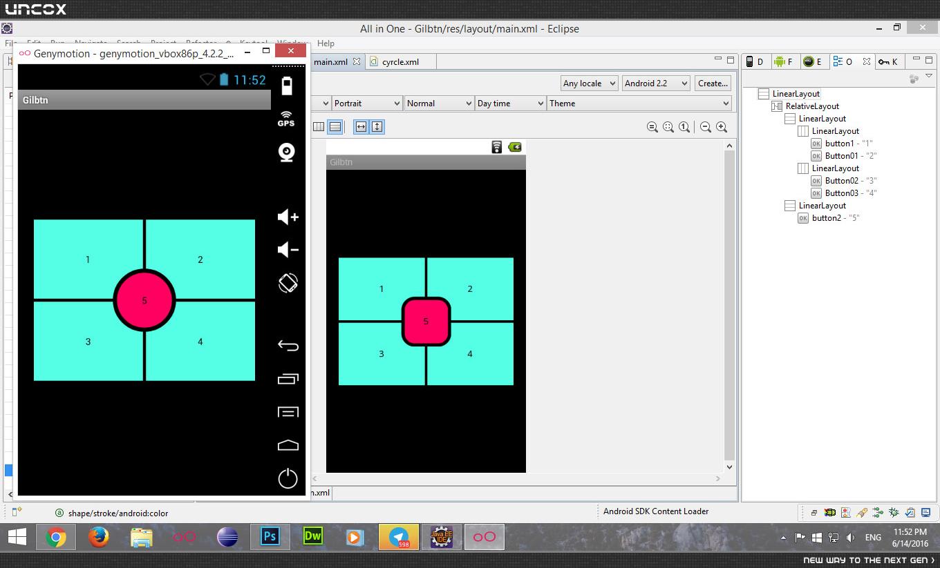Click the zoom in plus magnifier
This screenshot has height=568, width=940.
[721, 127]
